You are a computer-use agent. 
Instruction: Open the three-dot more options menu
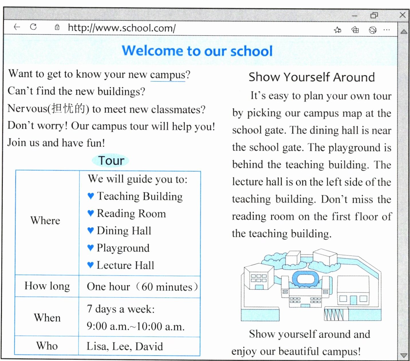click(x=387, y=29)
